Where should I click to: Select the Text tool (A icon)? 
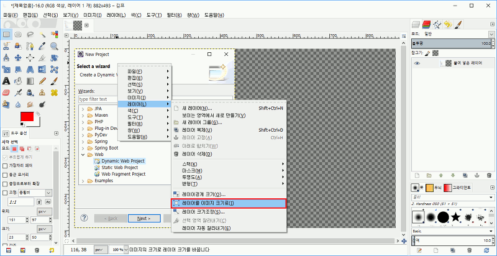coord(6,81)
